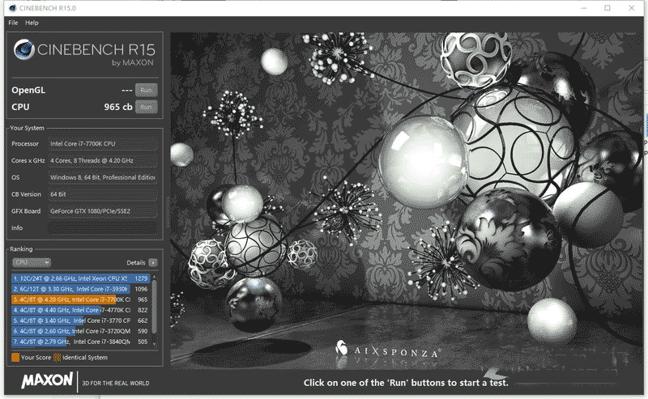Click the ranking list scroll up arrow
Image resolution: width=648 pixels, height=399 pixels.
[154, 276]
